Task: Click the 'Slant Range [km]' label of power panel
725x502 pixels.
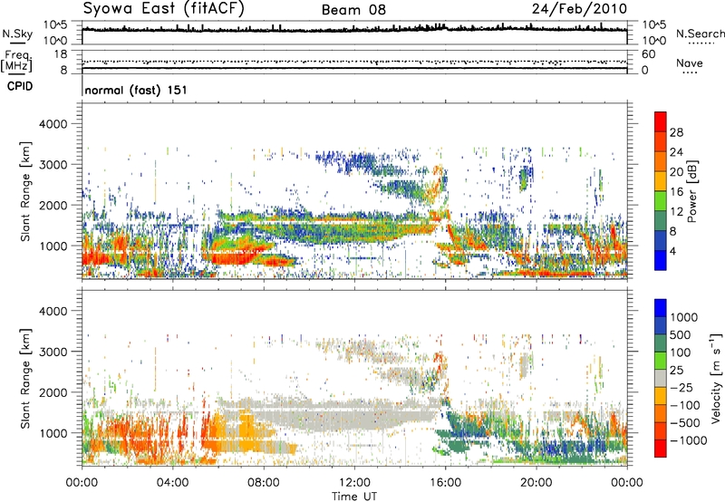Action: pos(25,191)
